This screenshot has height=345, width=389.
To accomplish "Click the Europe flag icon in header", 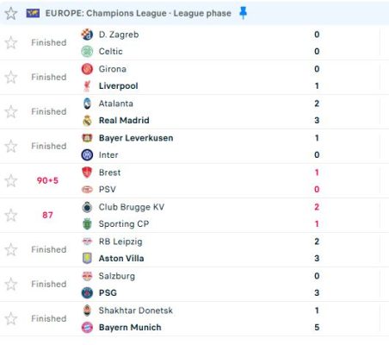I will click(33, 13).
